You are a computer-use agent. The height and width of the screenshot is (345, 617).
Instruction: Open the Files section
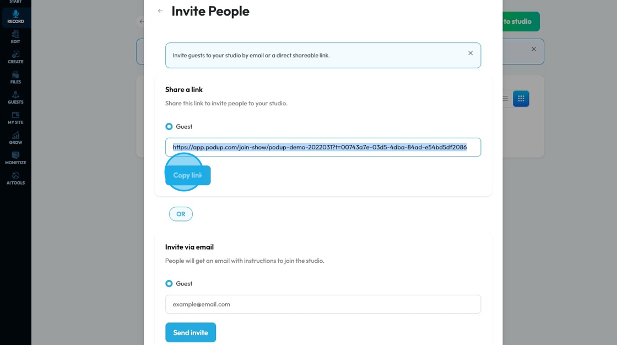pyautogui.click(x=15, y=77)
